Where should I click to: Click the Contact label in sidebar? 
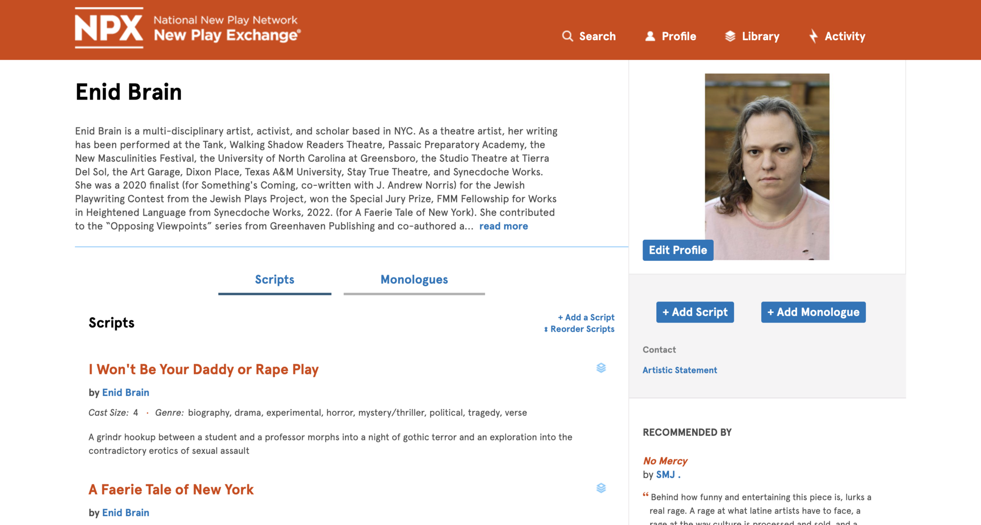659,350
